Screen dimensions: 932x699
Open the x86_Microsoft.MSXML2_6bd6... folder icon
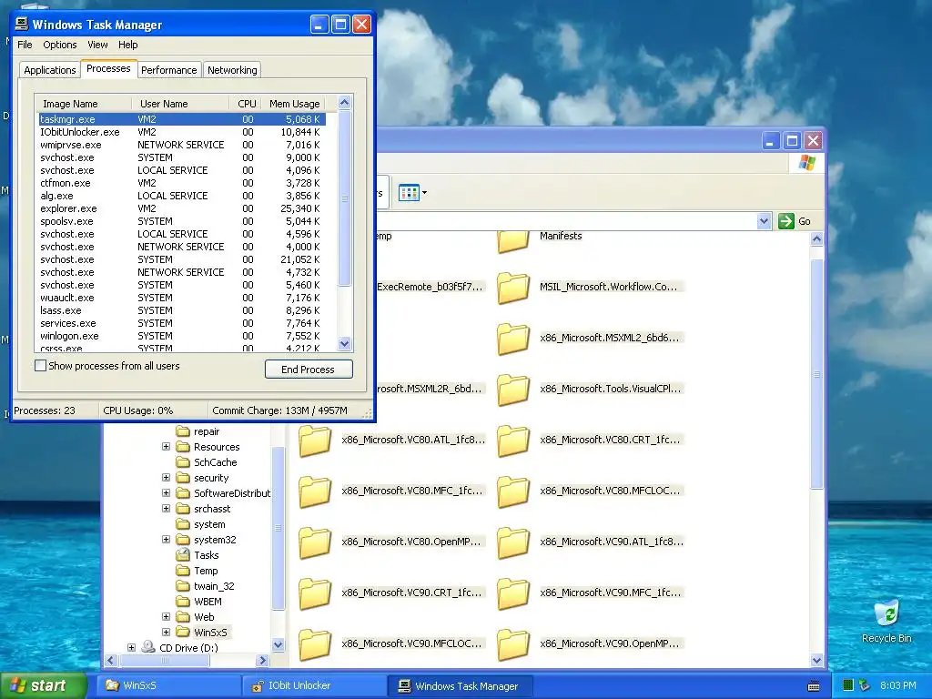coord(513,339)
